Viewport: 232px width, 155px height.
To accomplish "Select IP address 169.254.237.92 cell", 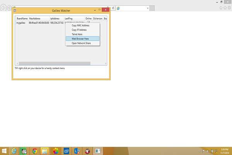I will pos(57,23).
